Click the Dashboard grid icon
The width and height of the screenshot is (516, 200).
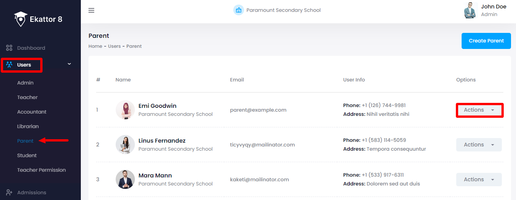click(10, 48)
